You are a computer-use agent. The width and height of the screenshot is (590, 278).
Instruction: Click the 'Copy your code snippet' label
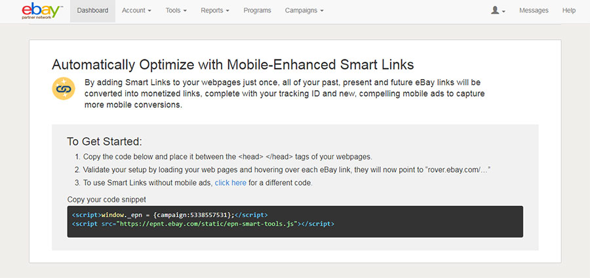(106, 200)
